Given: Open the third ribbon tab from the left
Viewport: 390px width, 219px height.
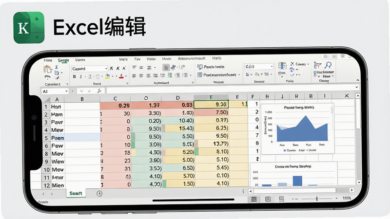Looking at the screenshot, I should [80, 60].
